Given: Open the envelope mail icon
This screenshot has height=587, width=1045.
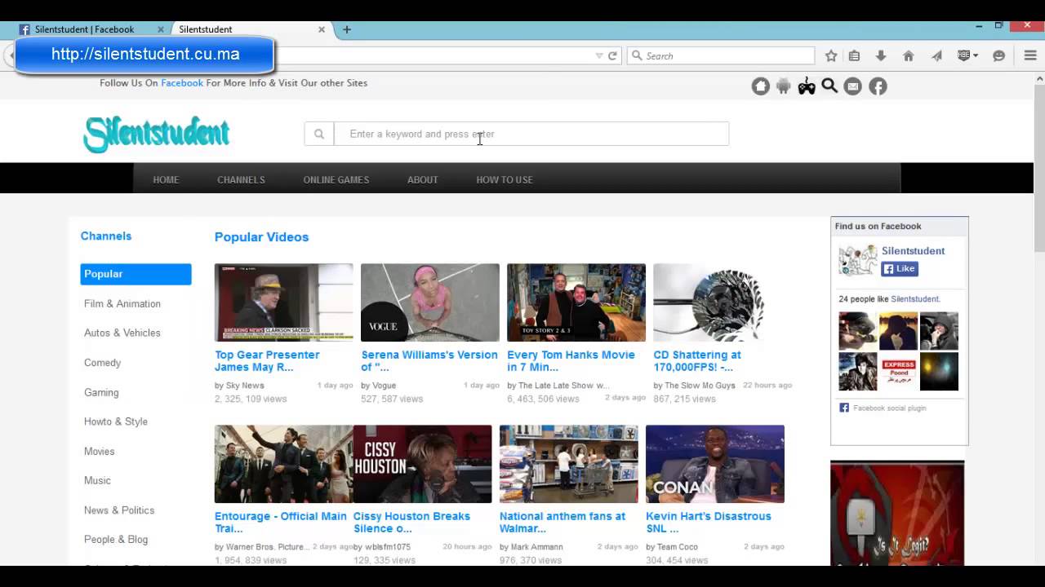Looking at the screenshot, I should (x=853, y=86).
